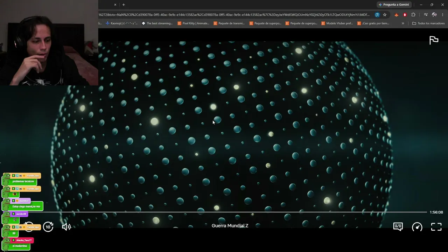Open the Modelo Vtuber pref... bookmark

[x=337, y=23]
